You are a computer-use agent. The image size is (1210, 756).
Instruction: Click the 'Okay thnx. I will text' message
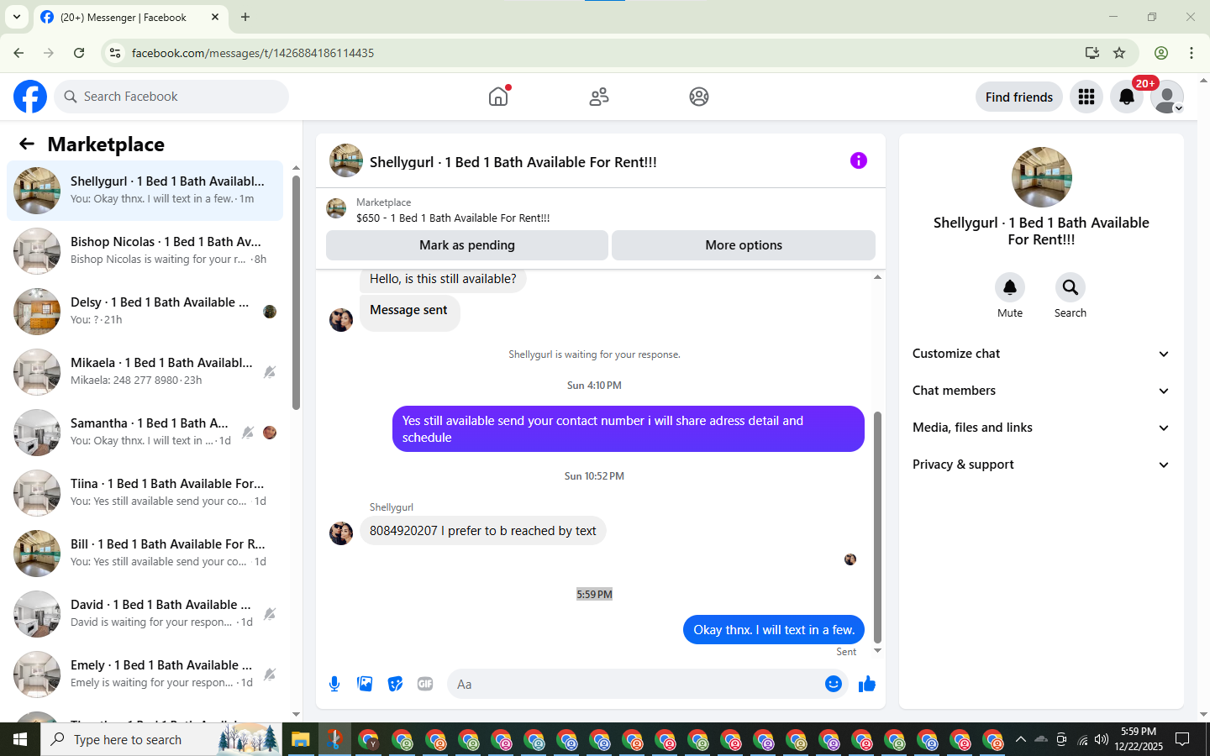click(x=774, y=630)
